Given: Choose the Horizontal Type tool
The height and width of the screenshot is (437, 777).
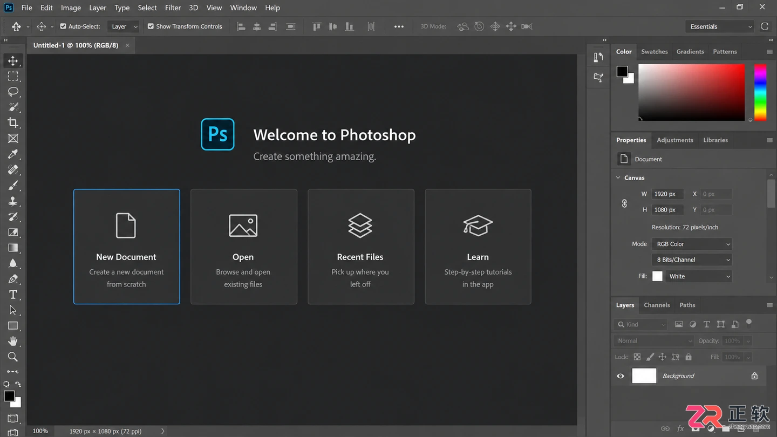Looking at the screenshot, I should click(x=13, y=295).
